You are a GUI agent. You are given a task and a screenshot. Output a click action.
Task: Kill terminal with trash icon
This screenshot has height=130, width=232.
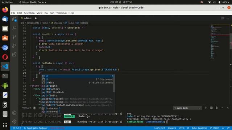point(217,108)
